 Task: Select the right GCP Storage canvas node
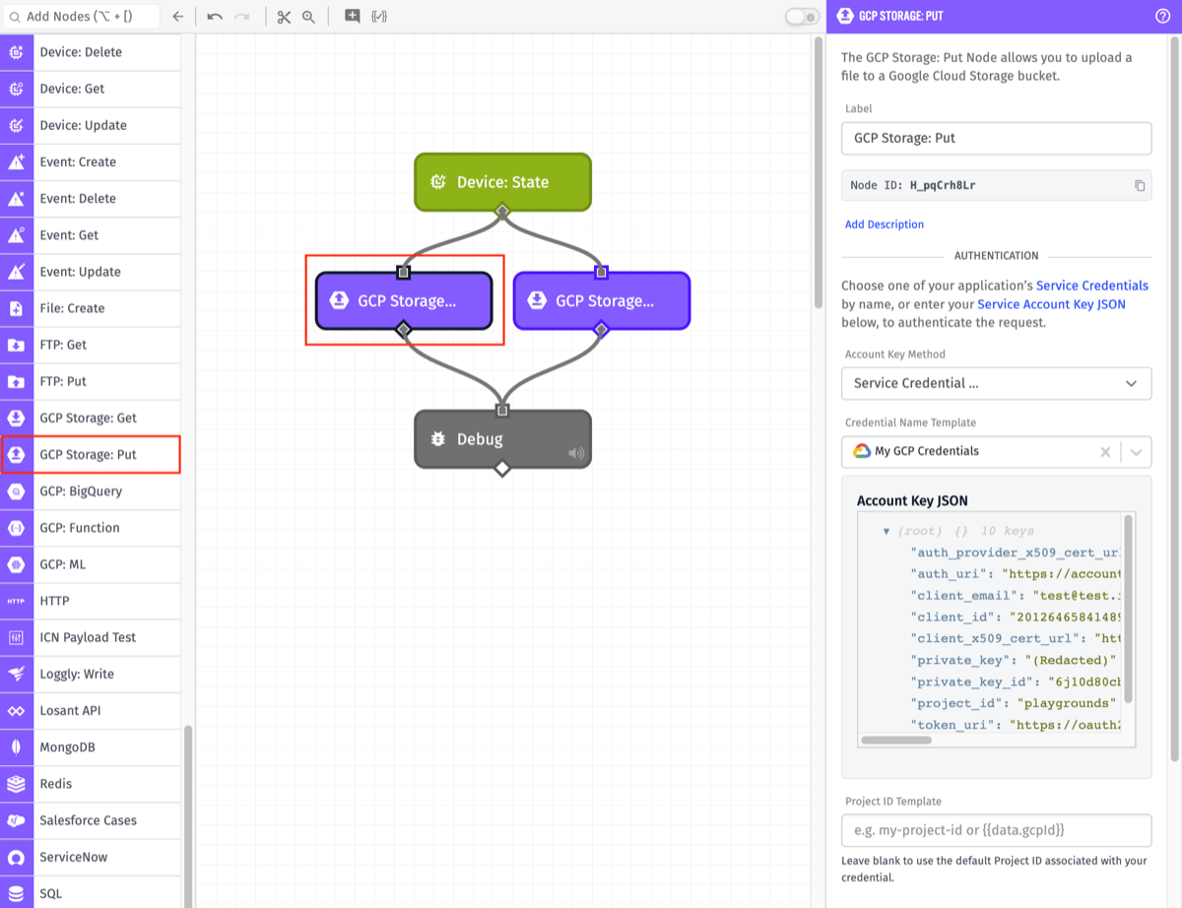[x=601, y=300]
